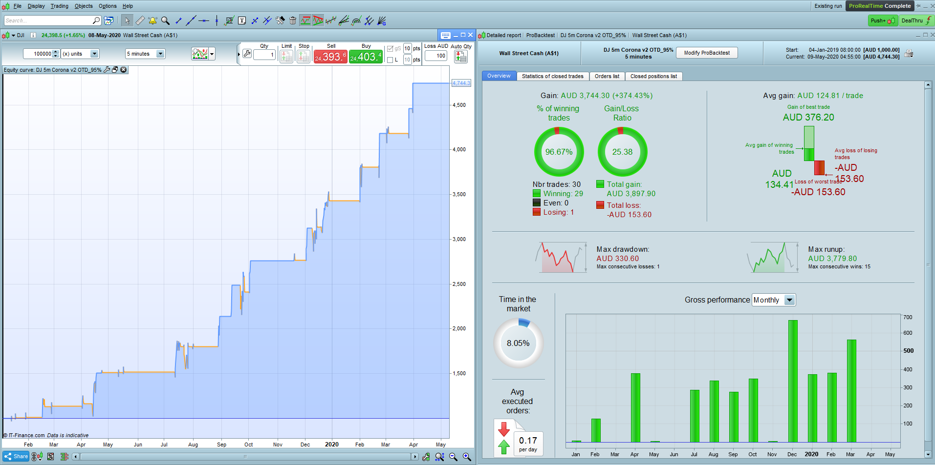
Task: Place a Limit order via icon
Action: pos(286,57)
